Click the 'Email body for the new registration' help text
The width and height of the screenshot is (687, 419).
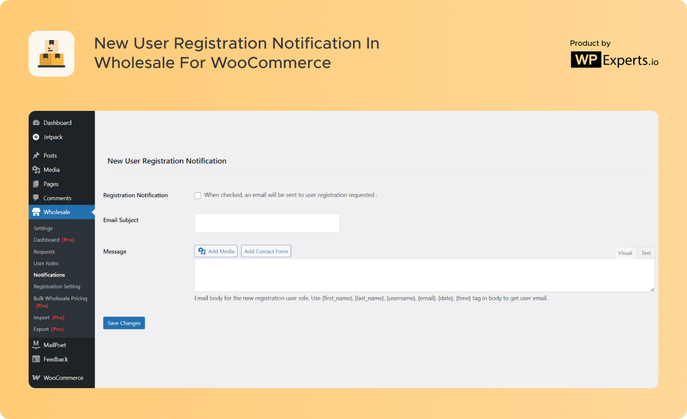[371, 298]
